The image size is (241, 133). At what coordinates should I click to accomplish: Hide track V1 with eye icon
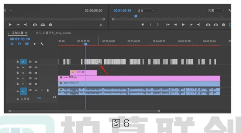click(36, 84)
